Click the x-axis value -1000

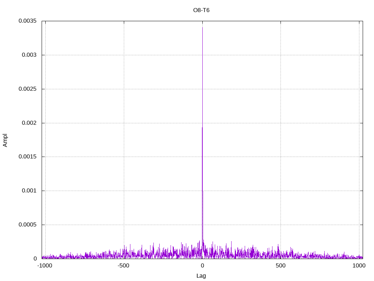45,266
